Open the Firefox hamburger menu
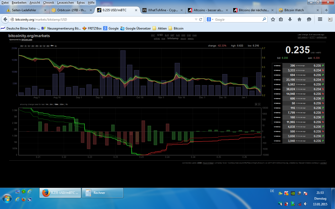 tap(320, 19)
